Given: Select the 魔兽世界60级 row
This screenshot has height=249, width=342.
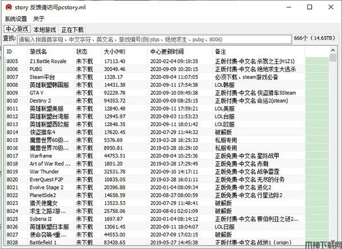Looking at the screenshot, I should pos(166,140).
